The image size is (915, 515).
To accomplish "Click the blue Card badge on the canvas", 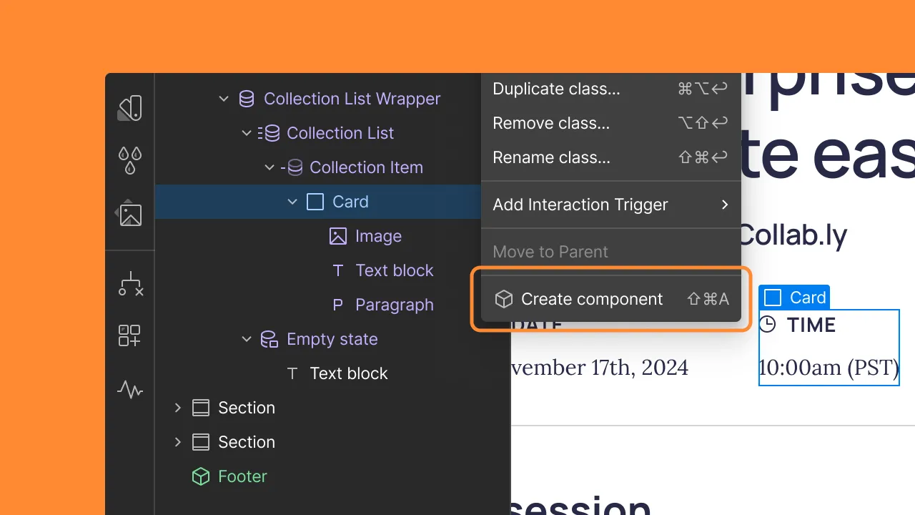I will tap(793, 297).
